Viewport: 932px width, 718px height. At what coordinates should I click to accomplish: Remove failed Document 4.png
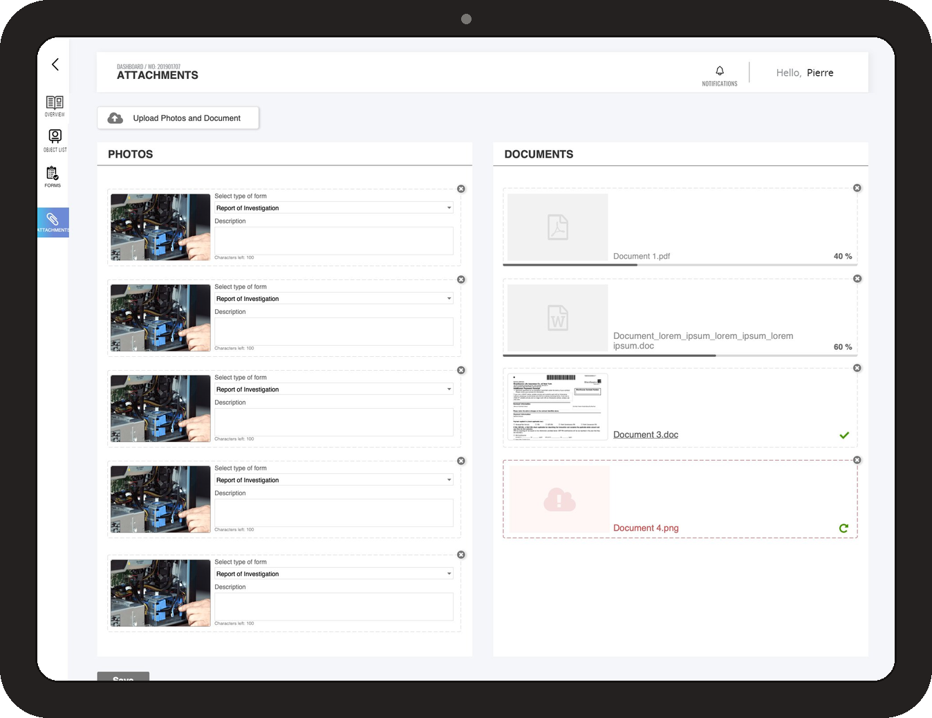[857, 460]
